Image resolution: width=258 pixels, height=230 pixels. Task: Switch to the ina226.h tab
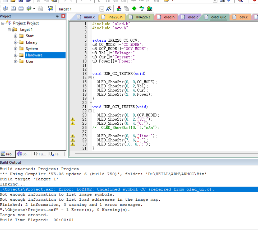(x=112, y=17)
